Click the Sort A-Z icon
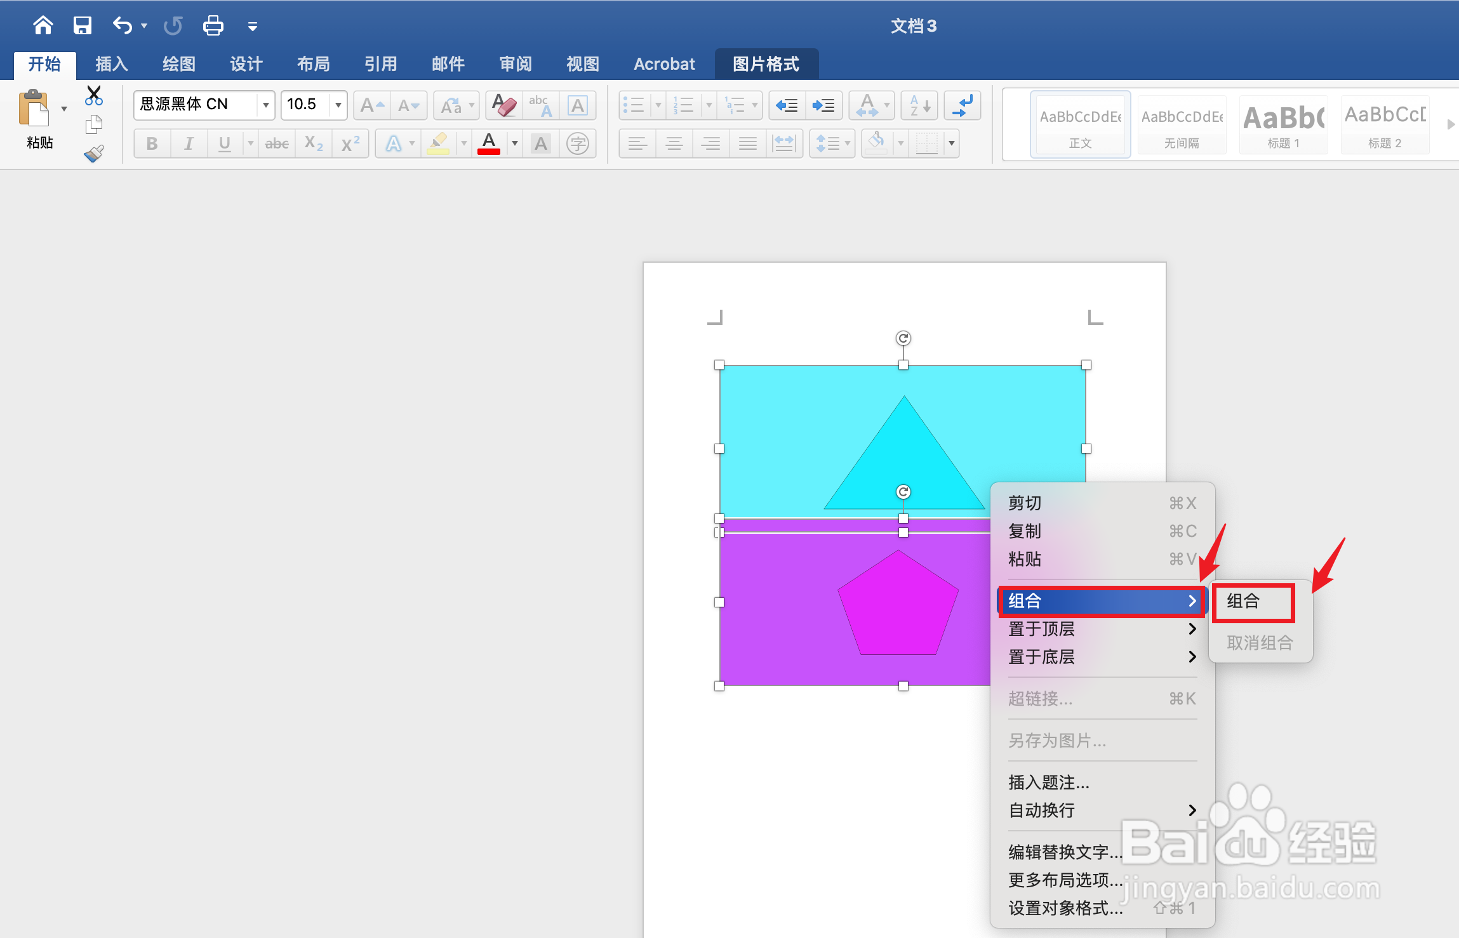This screenshot has width=1459, height=938. (919, 105)
